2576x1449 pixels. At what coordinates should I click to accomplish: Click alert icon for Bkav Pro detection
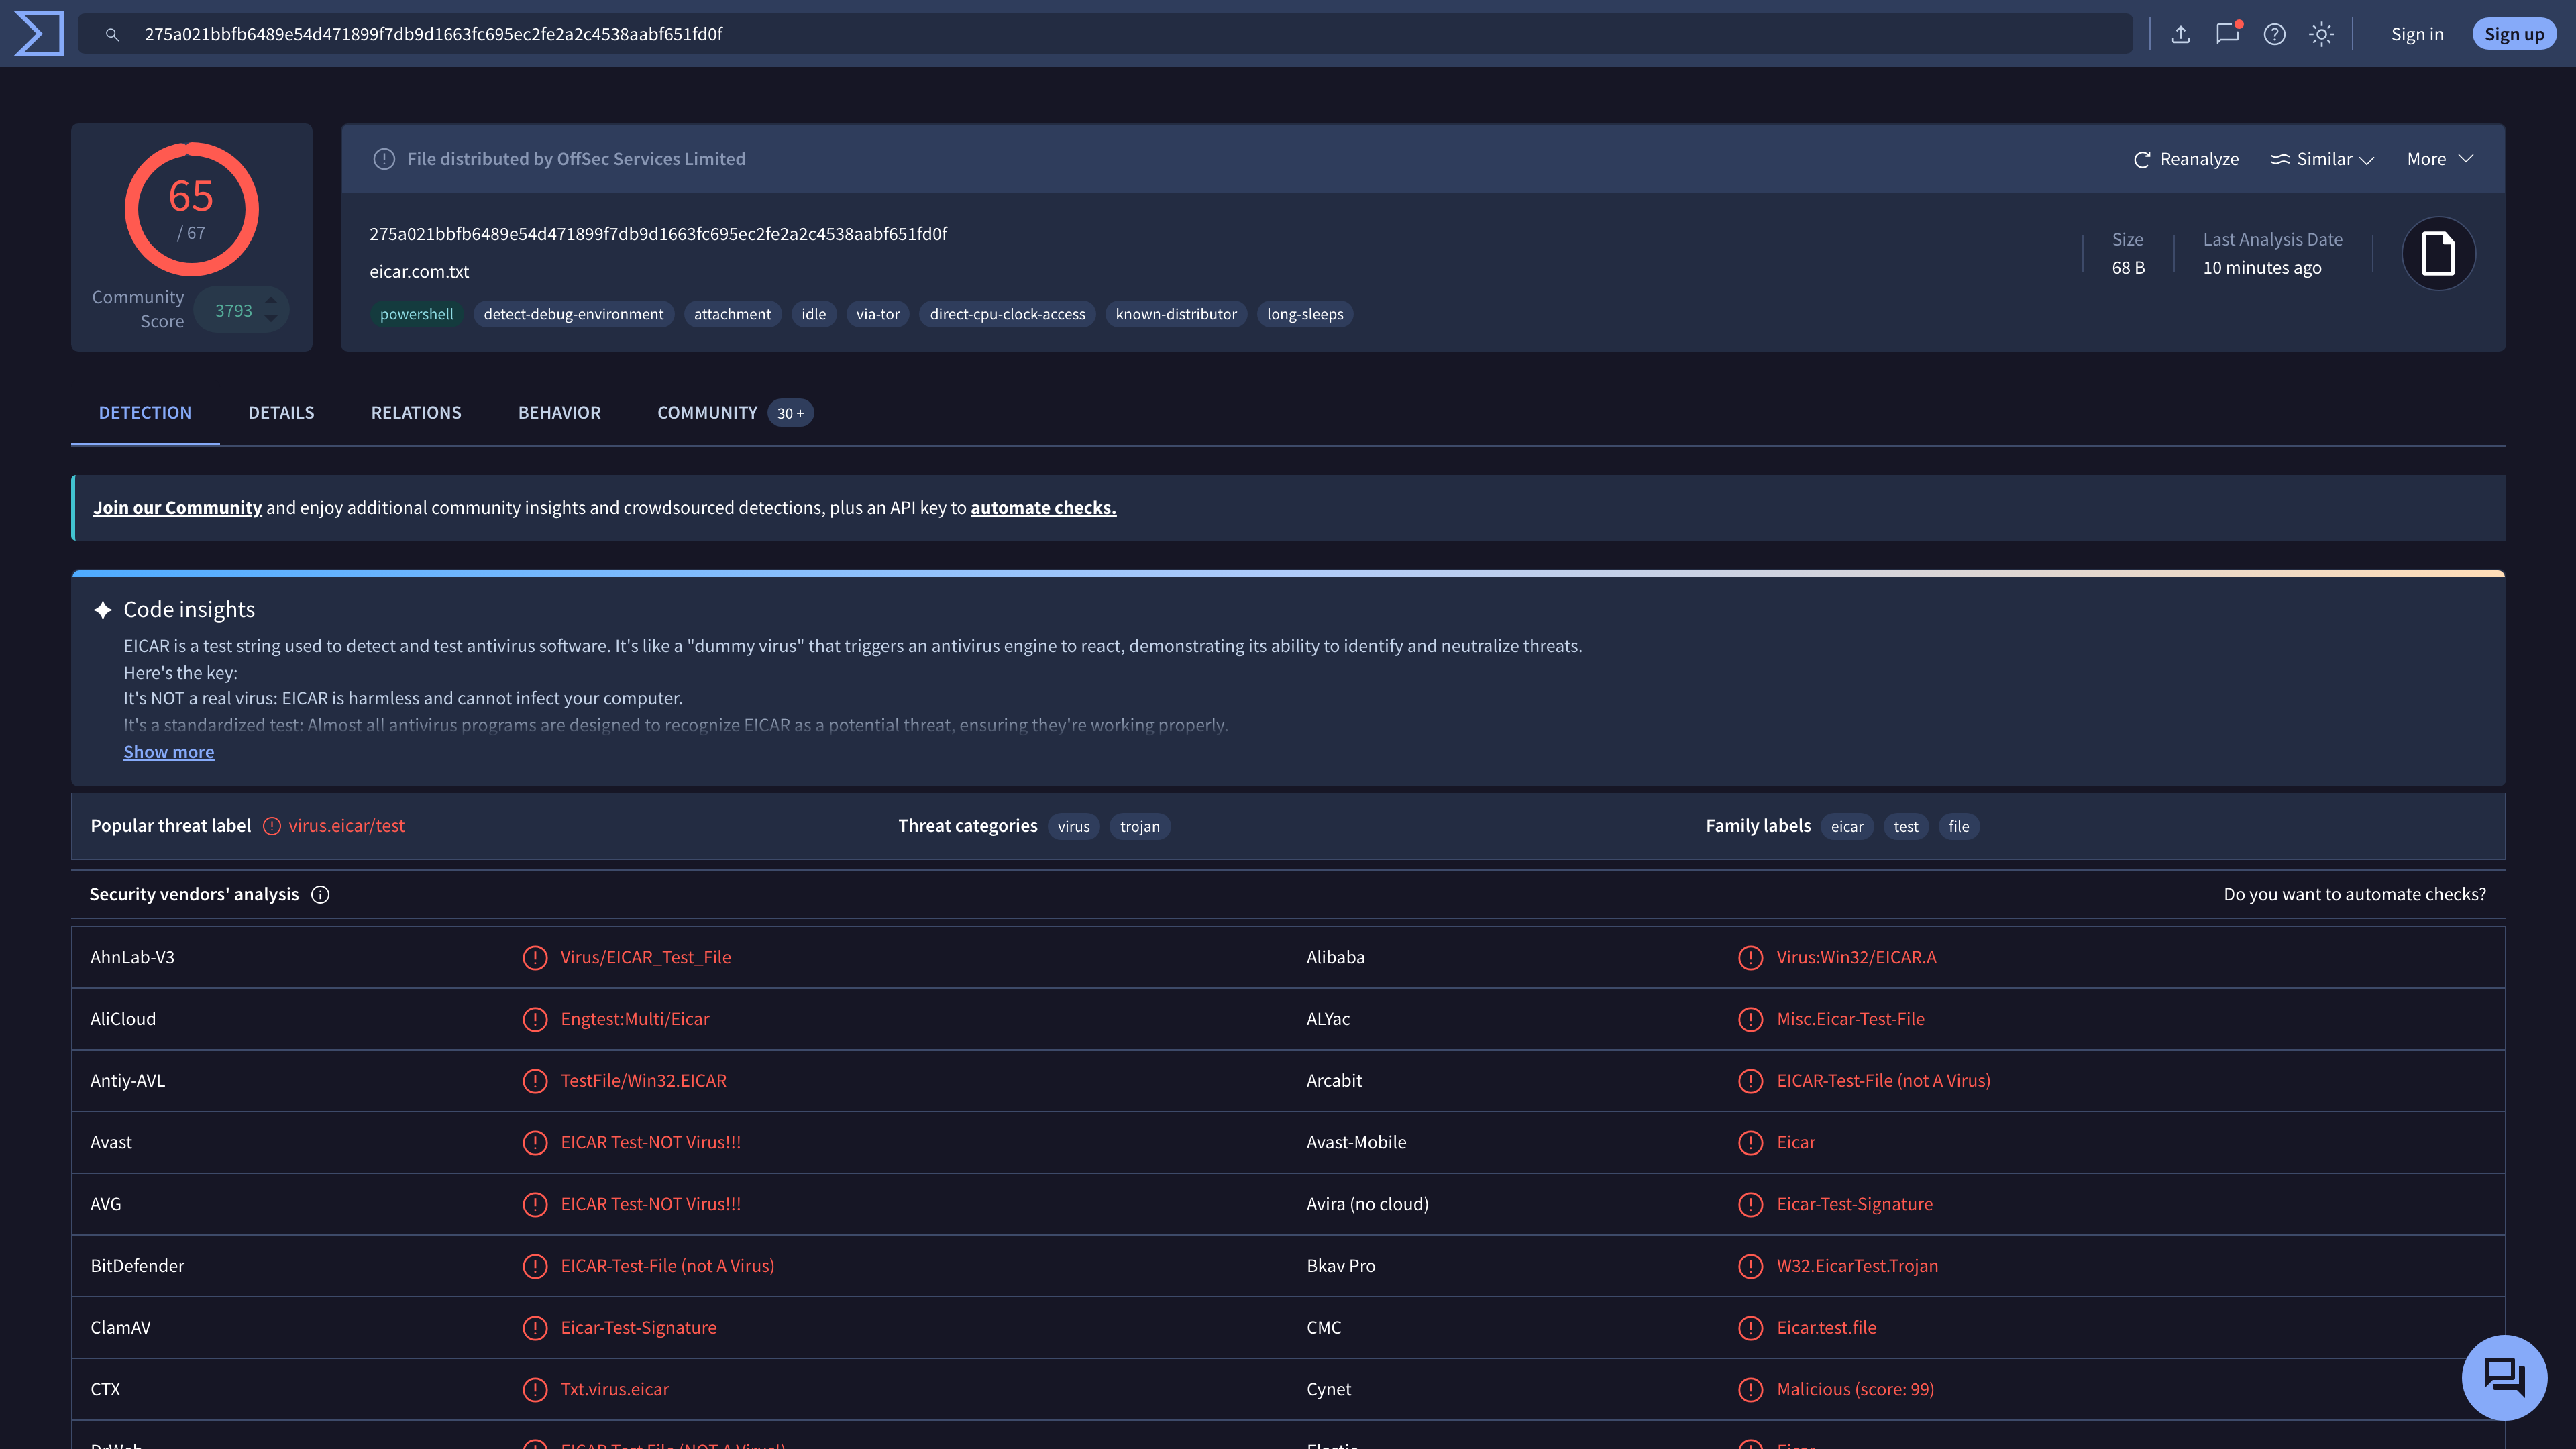[x=1750, y=1266]
